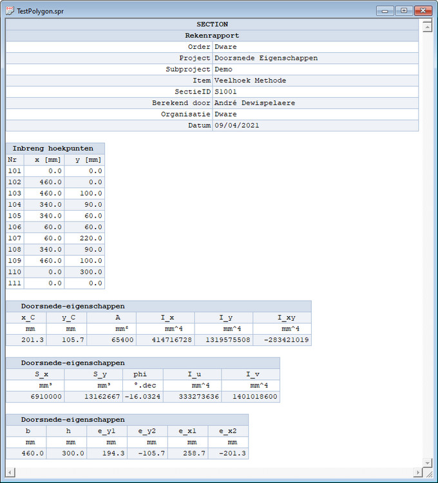Screen dimensions: 438x483
Task: Click the date 09/04/2021
Action: pos(237,126)
